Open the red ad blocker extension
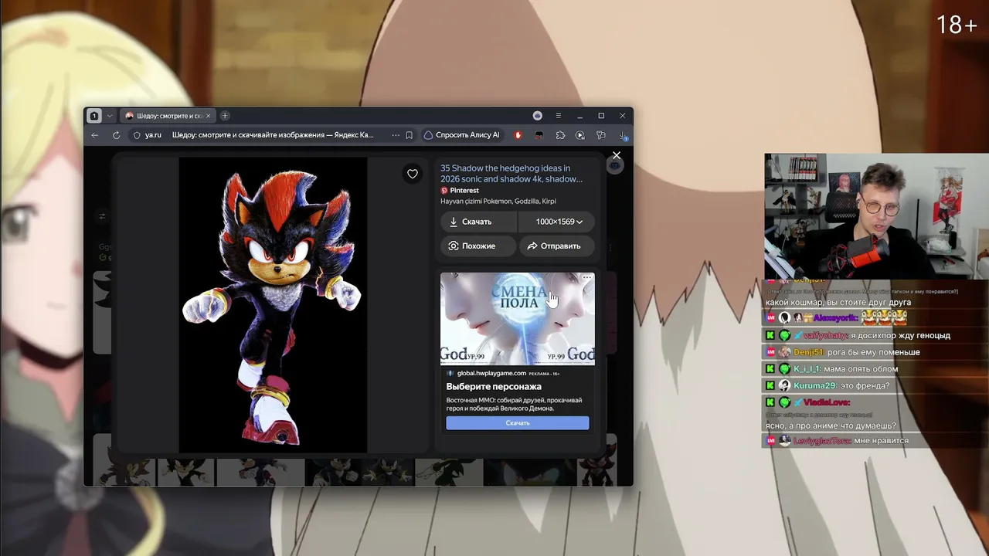The image size is (989, 556). [518, 135]
